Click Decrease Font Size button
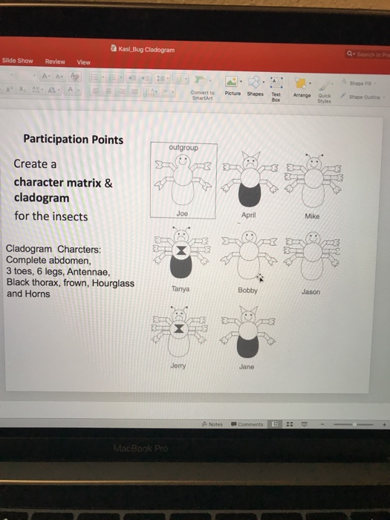 click(x=59, y=77)
